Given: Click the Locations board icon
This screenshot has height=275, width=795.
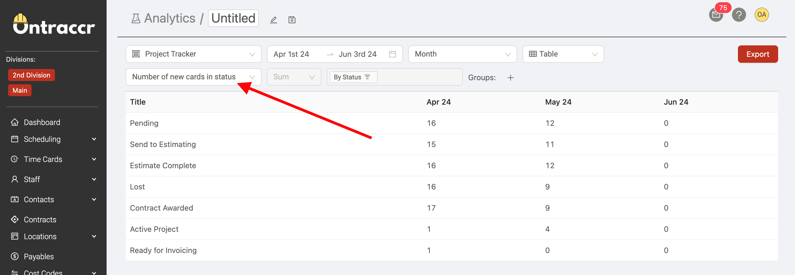Looking at the screenshot, I should click(14, 236).
